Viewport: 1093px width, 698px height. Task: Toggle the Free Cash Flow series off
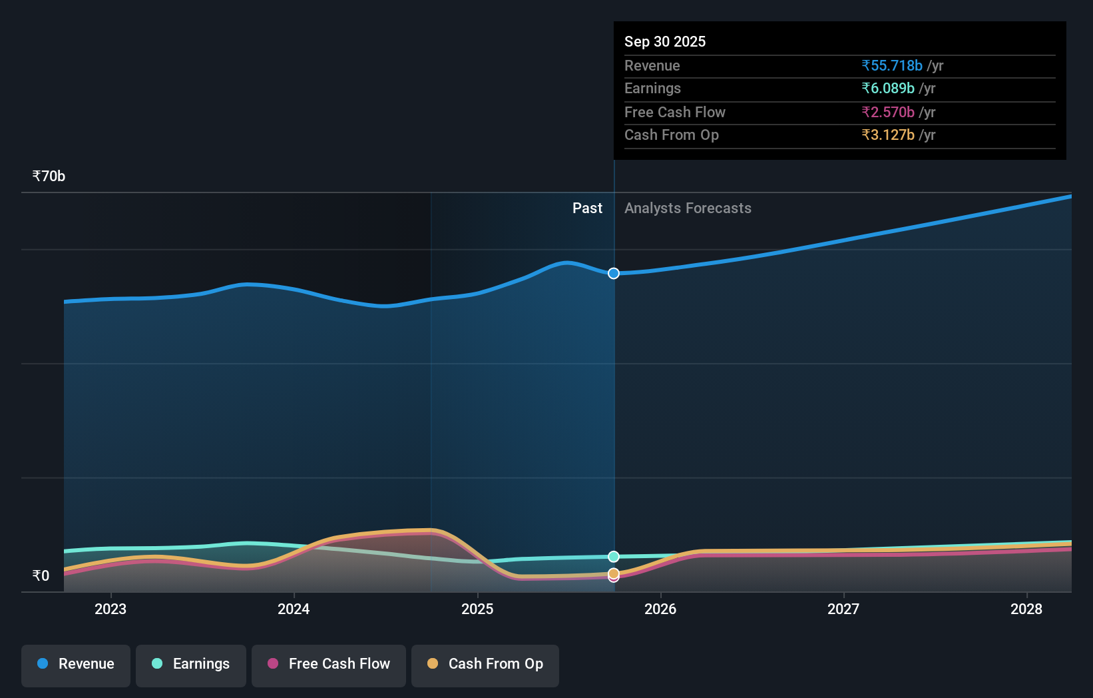pyautogui.click(x=328, y=665)
